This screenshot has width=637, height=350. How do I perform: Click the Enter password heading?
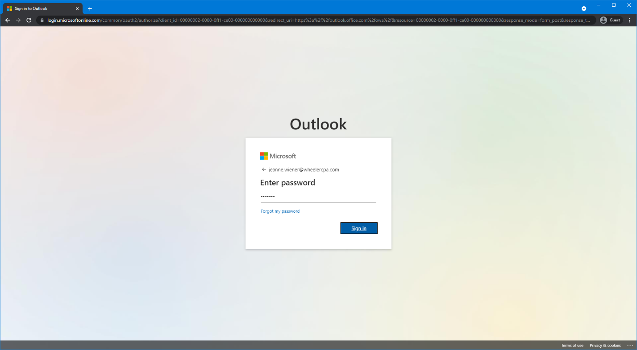coord(287,182)
